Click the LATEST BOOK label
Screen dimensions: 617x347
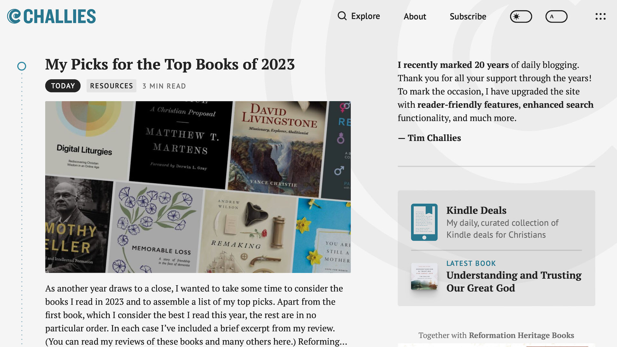[471, 263]
